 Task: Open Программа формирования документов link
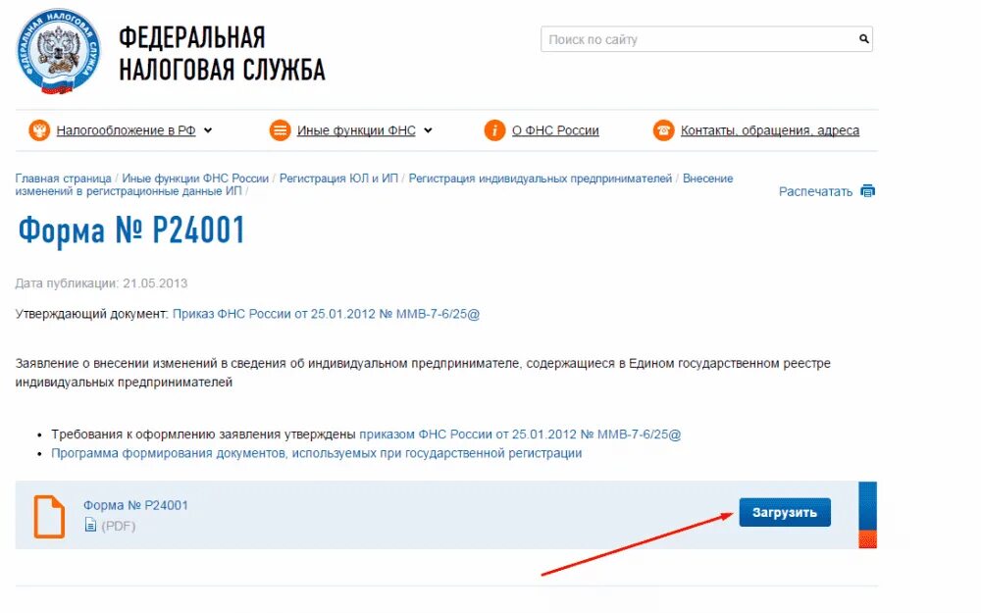317,453
